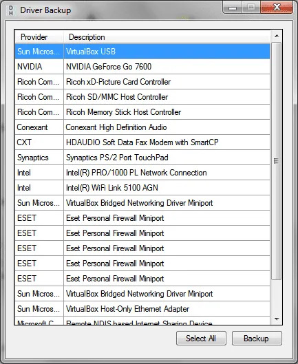The image size is (298, 364).
Task: Select Intel(R) PRO/1000 PL Network Connection
Action: (142, 173)
